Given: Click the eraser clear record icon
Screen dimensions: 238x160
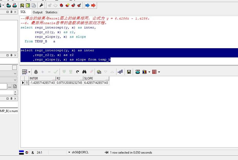Looking at the screenshot, I should [x=92, y=72].
